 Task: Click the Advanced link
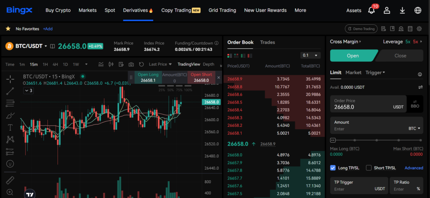[x=414, y=168]
